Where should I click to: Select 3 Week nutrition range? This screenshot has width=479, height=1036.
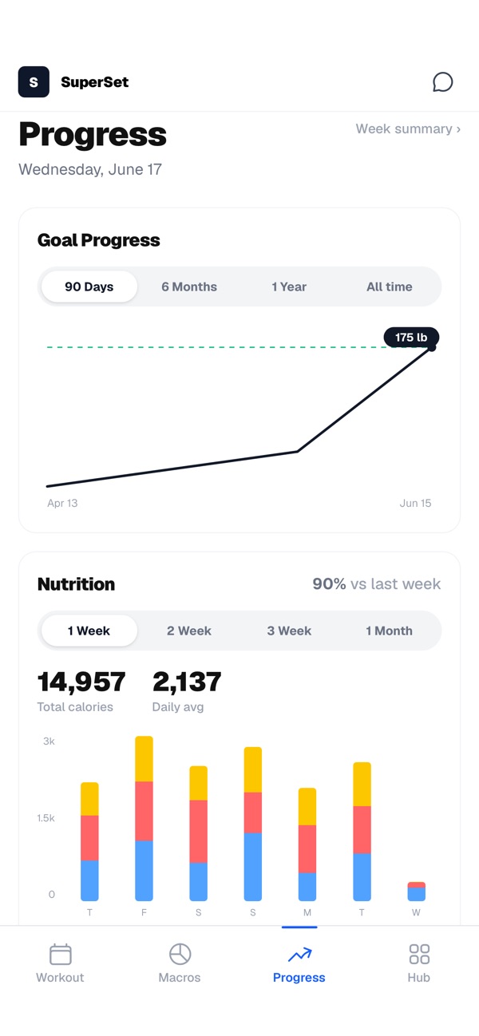[289, 631]
